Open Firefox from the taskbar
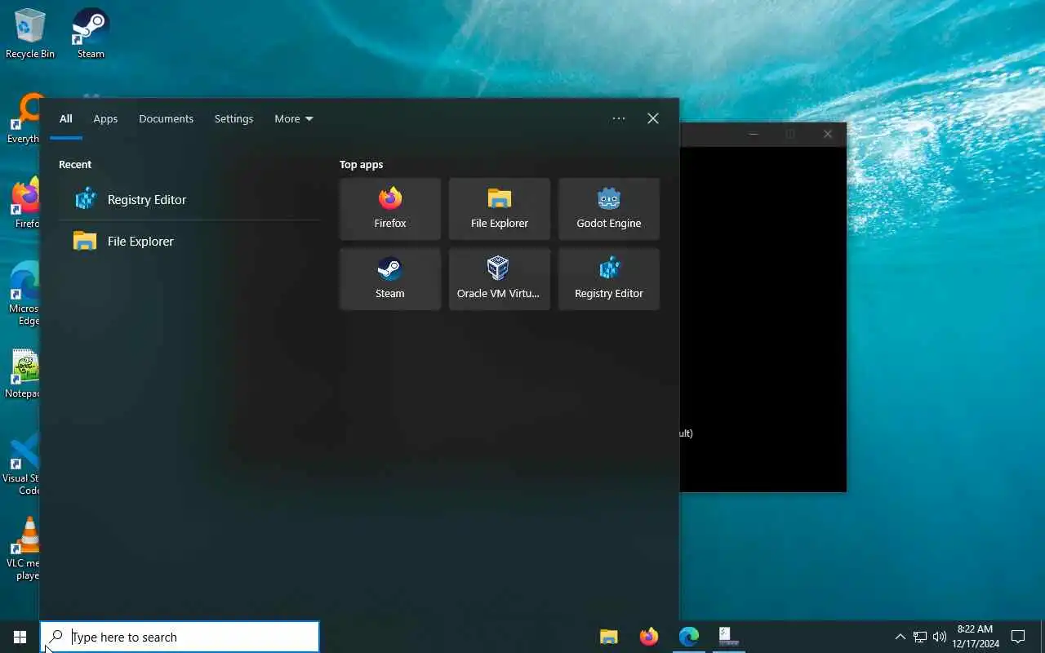1045x653 pixels. tap(649, 637)
